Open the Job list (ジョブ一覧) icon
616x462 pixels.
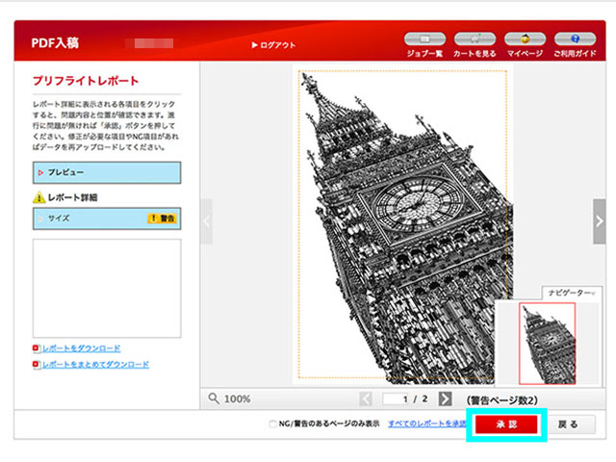424,38
